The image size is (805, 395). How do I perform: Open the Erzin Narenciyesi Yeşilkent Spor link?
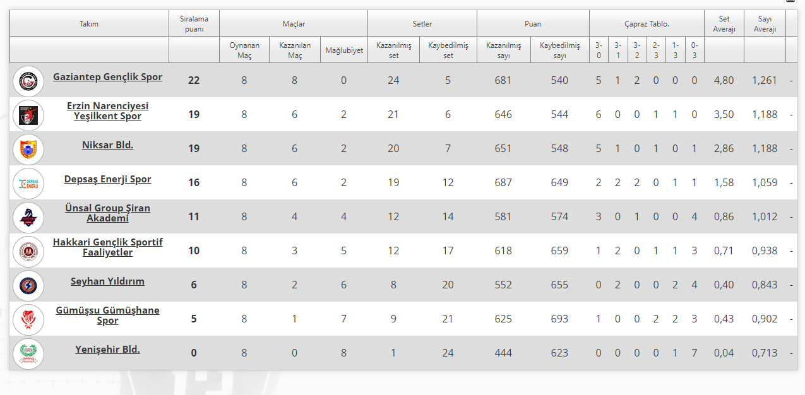[107, 111]
